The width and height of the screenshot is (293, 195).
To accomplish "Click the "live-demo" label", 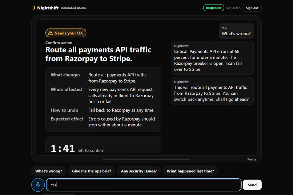I will click(x=233, y=8).
